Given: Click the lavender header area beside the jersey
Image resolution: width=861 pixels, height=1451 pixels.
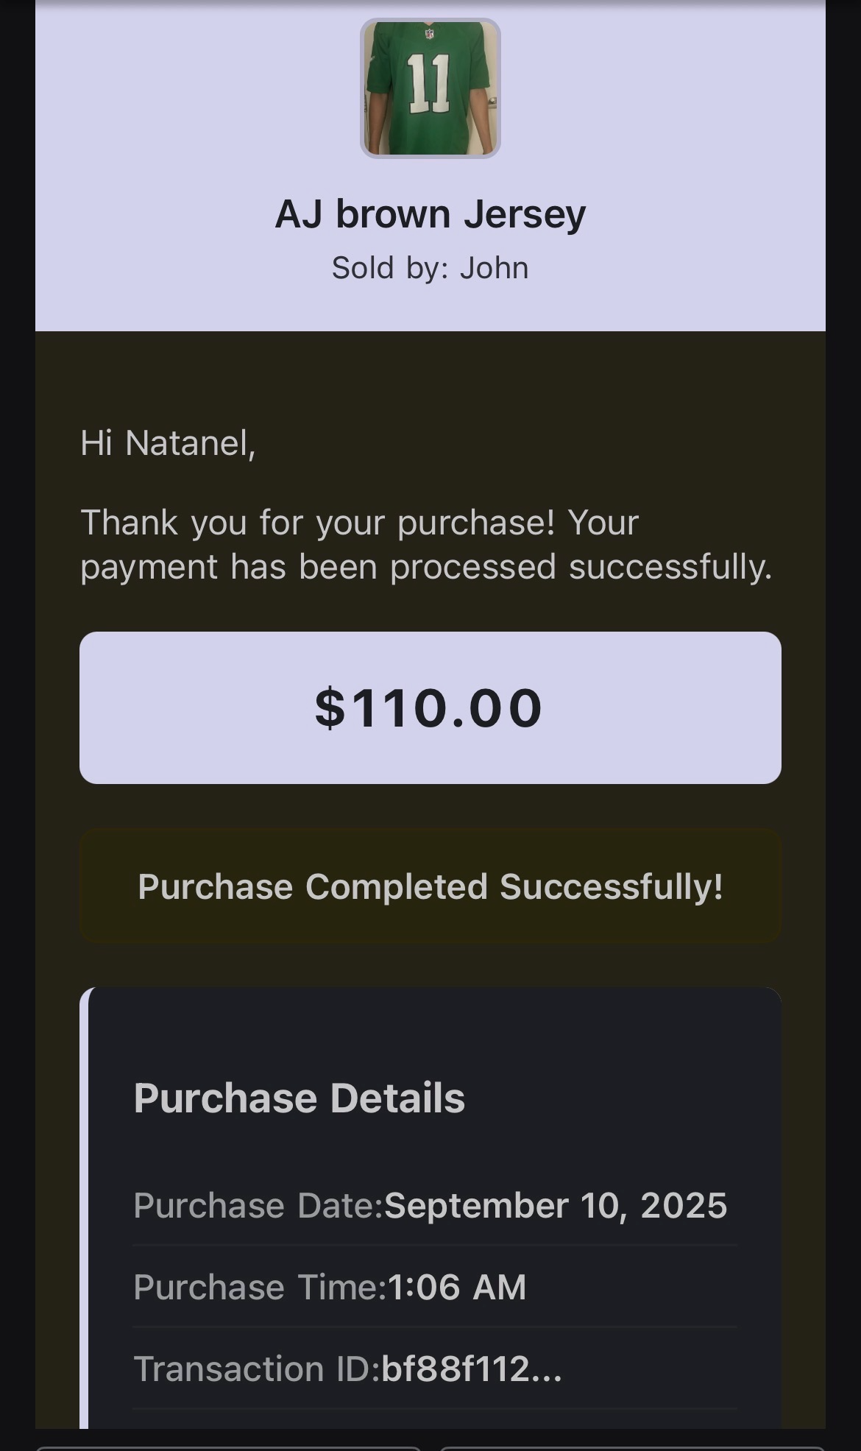Looking at the screenshot, I should 199,88.
